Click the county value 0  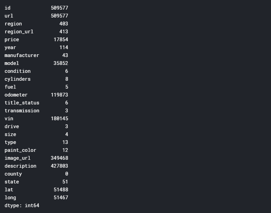click(66, 174)
